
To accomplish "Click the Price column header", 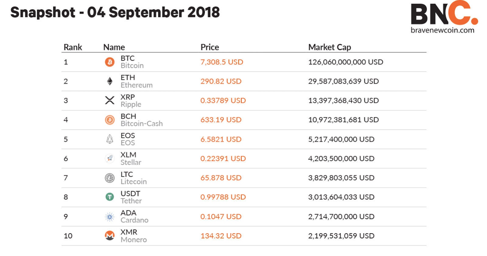I will pos(210,47).
